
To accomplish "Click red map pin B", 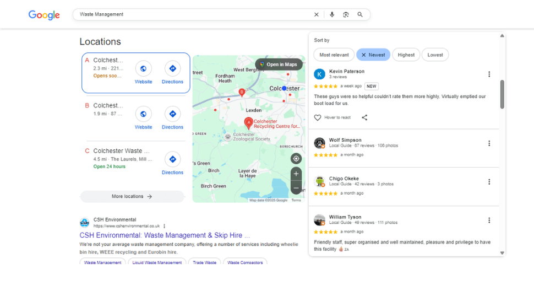I will pyautogui.click(x=242, y=93).
